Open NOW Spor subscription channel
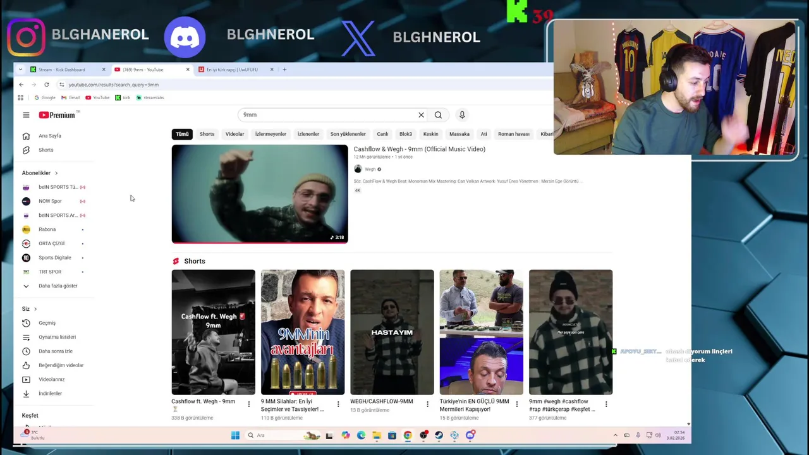Viewport: 809px width, 455px height. [x=51, y=201]
